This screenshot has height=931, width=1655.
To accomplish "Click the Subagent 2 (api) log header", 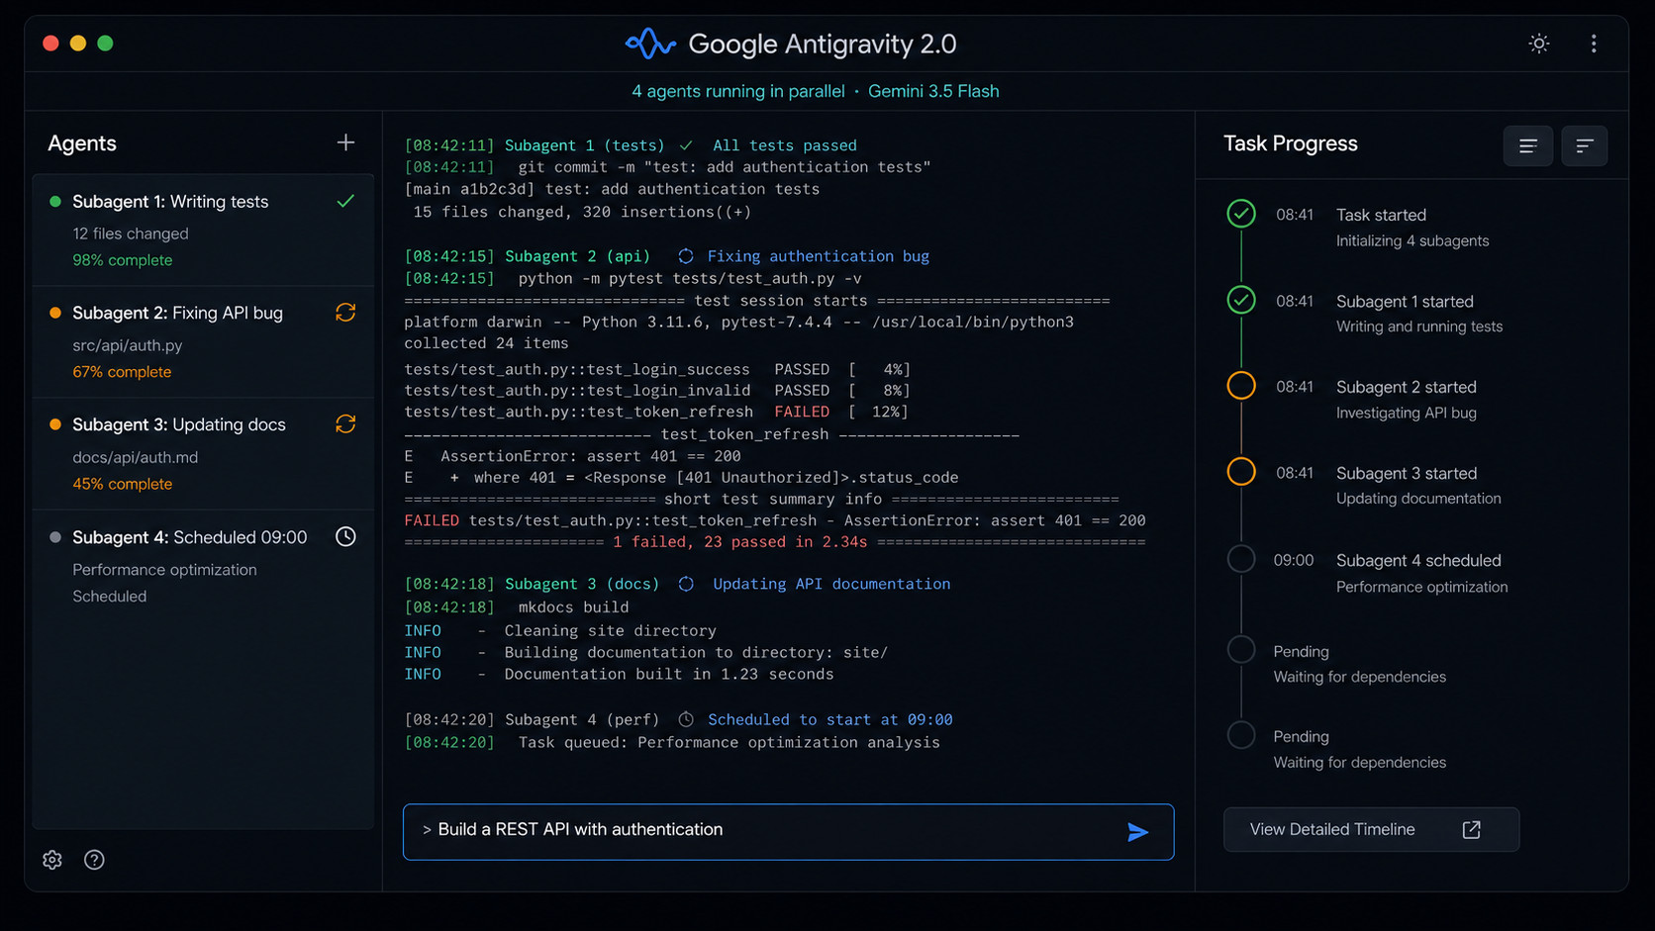I will coord(578,256).
